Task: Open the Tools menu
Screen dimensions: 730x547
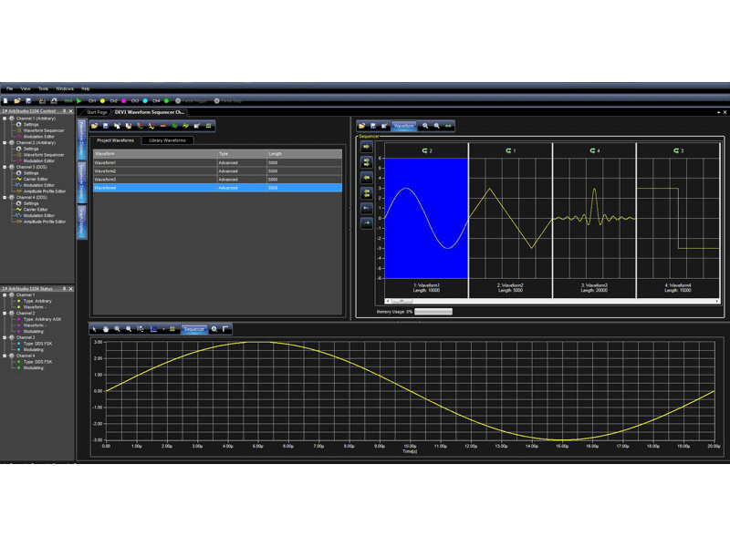Action: click(43, 88)
